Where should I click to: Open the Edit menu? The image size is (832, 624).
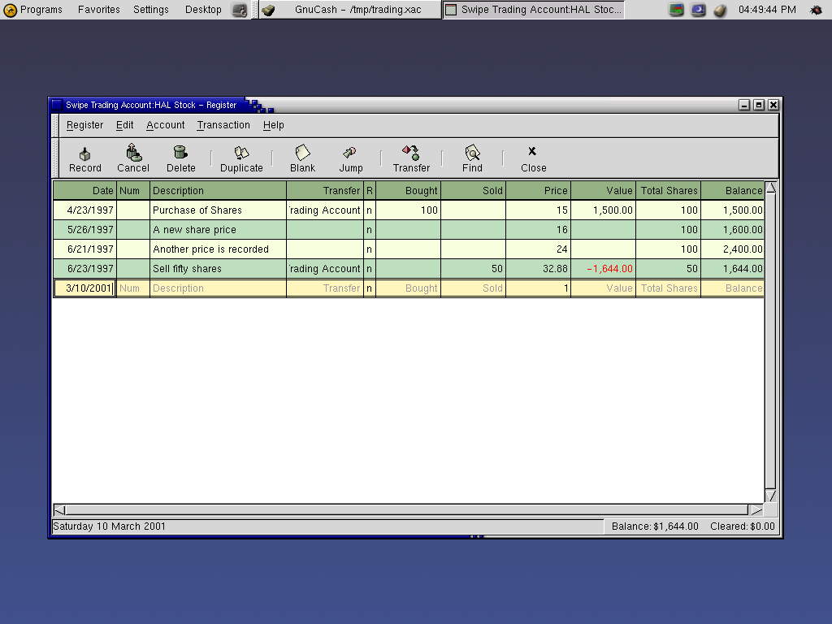pos(124,125)
